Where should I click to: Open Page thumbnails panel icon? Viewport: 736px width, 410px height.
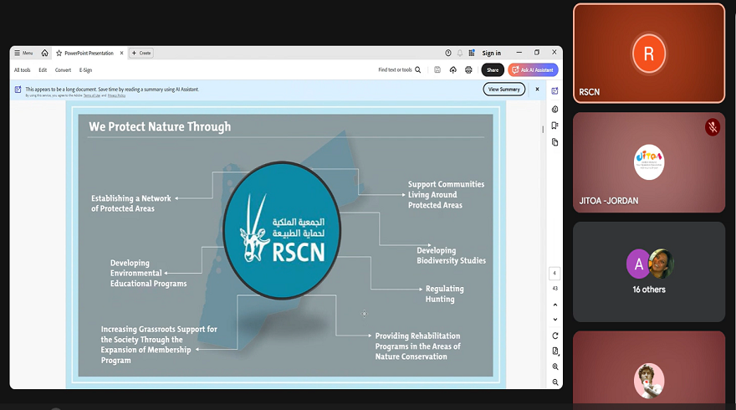pyautogui.click(x=555, y=142)
